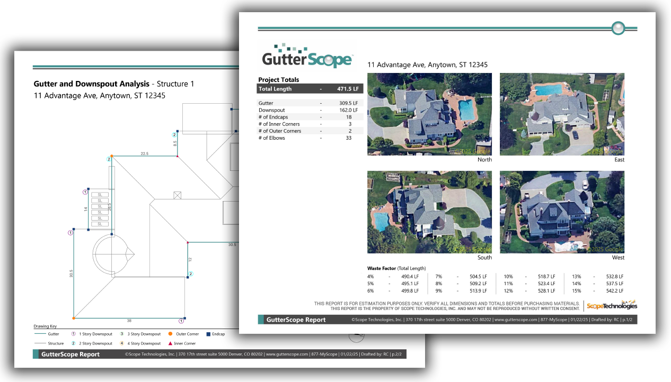Click the orange outer corner dot on 22.5 gutter
The height and width of the screenshot is (382, 671).
click(112, 156)
